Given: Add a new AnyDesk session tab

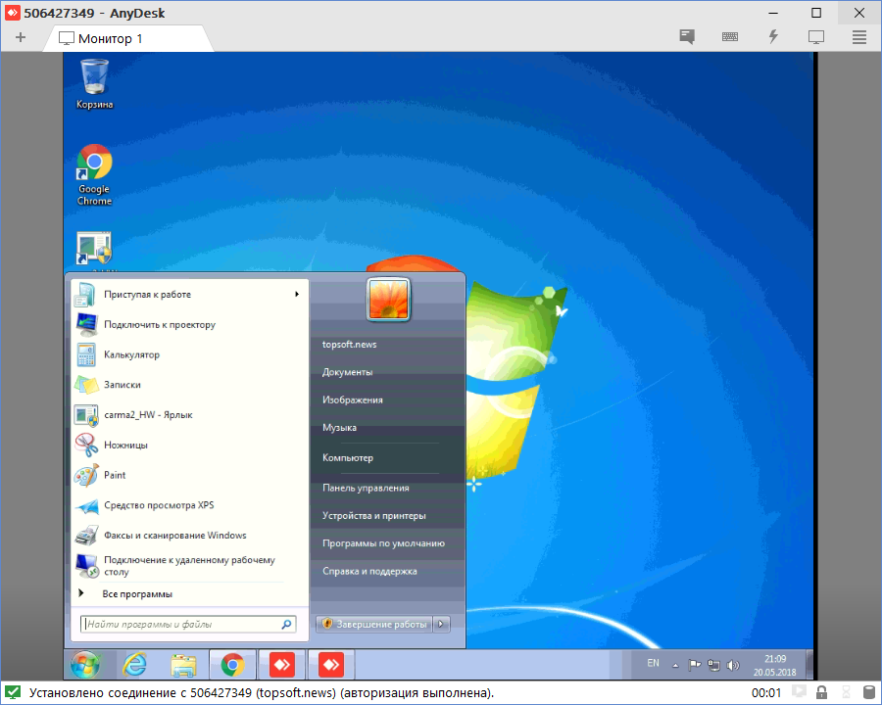Looking at the screenshot, I should 21,37.
